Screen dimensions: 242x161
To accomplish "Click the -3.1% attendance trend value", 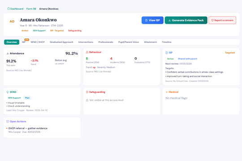I will pyautogui.click(x=35, y=60).
